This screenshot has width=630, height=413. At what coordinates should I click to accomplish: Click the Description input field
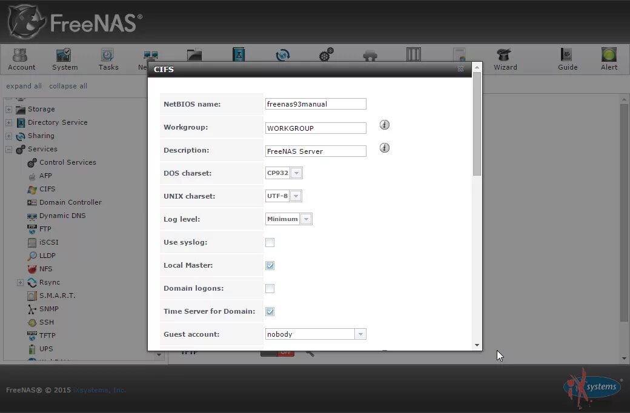(x=316, y=151)
